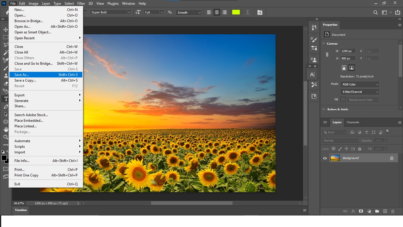Viewport: 403px width, 227px height.
Task: Select the Move tool
Action: coord(5,30)
